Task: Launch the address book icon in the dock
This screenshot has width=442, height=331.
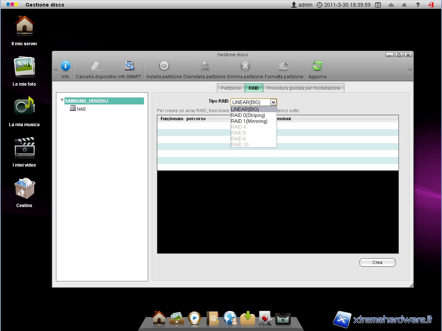Action: (x=213, y=318)
